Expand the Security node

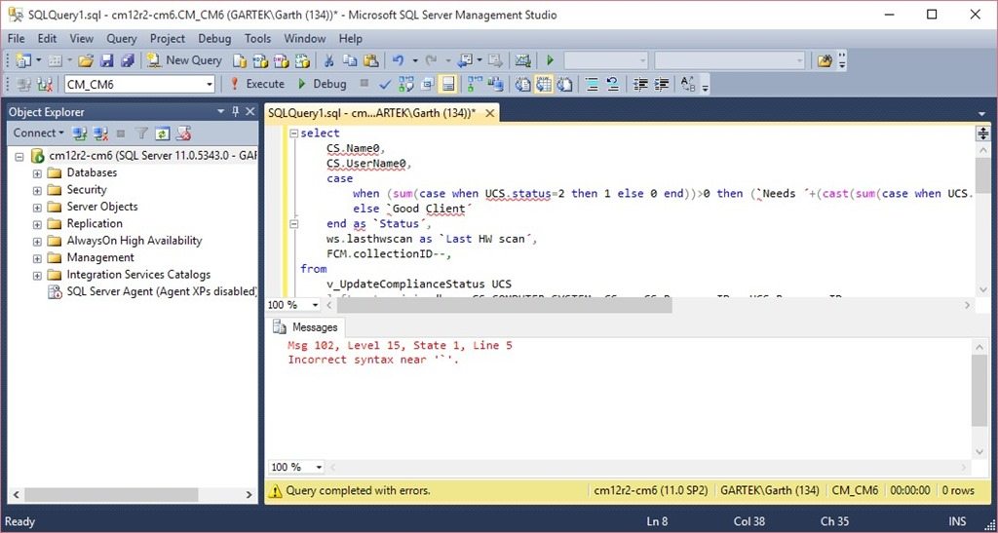37,190
